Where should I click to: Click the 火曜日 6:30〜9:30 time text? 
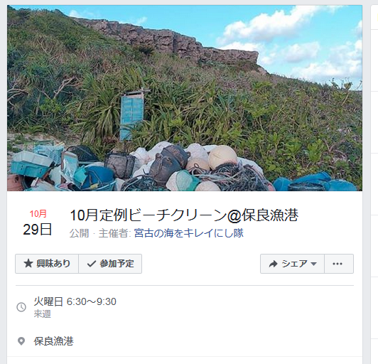point(75,301)
